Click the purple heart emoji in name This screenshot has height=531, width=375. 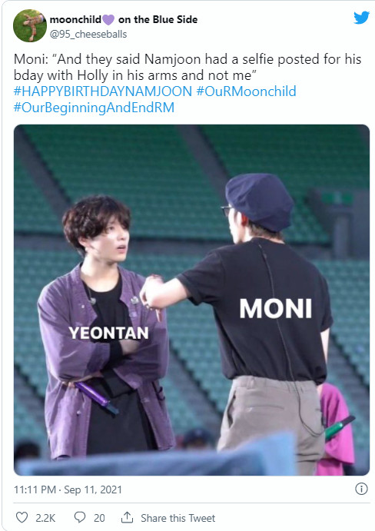(108, 20)
